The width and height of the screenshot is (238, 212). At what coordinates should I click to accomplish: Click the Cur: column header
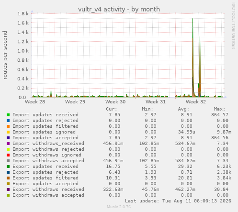tap(112, 109)
